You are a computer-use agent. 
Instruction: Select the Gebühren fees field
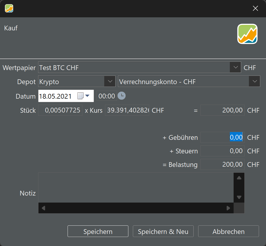pos(222,137)
